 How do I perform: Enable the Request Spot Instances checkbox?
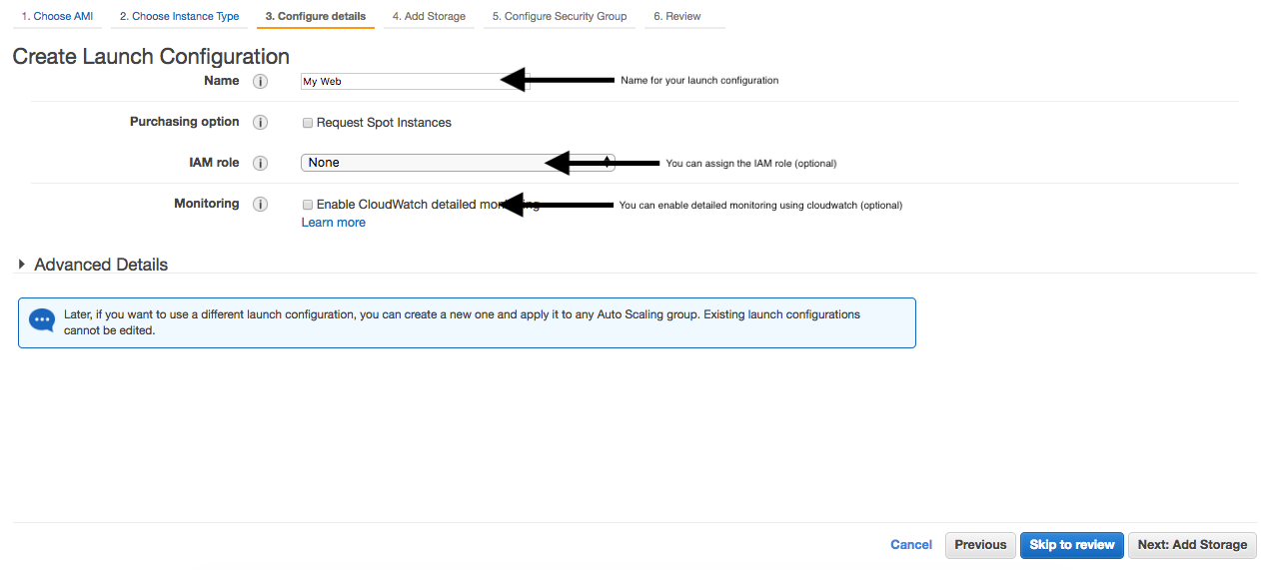click(x=308, y=123)
